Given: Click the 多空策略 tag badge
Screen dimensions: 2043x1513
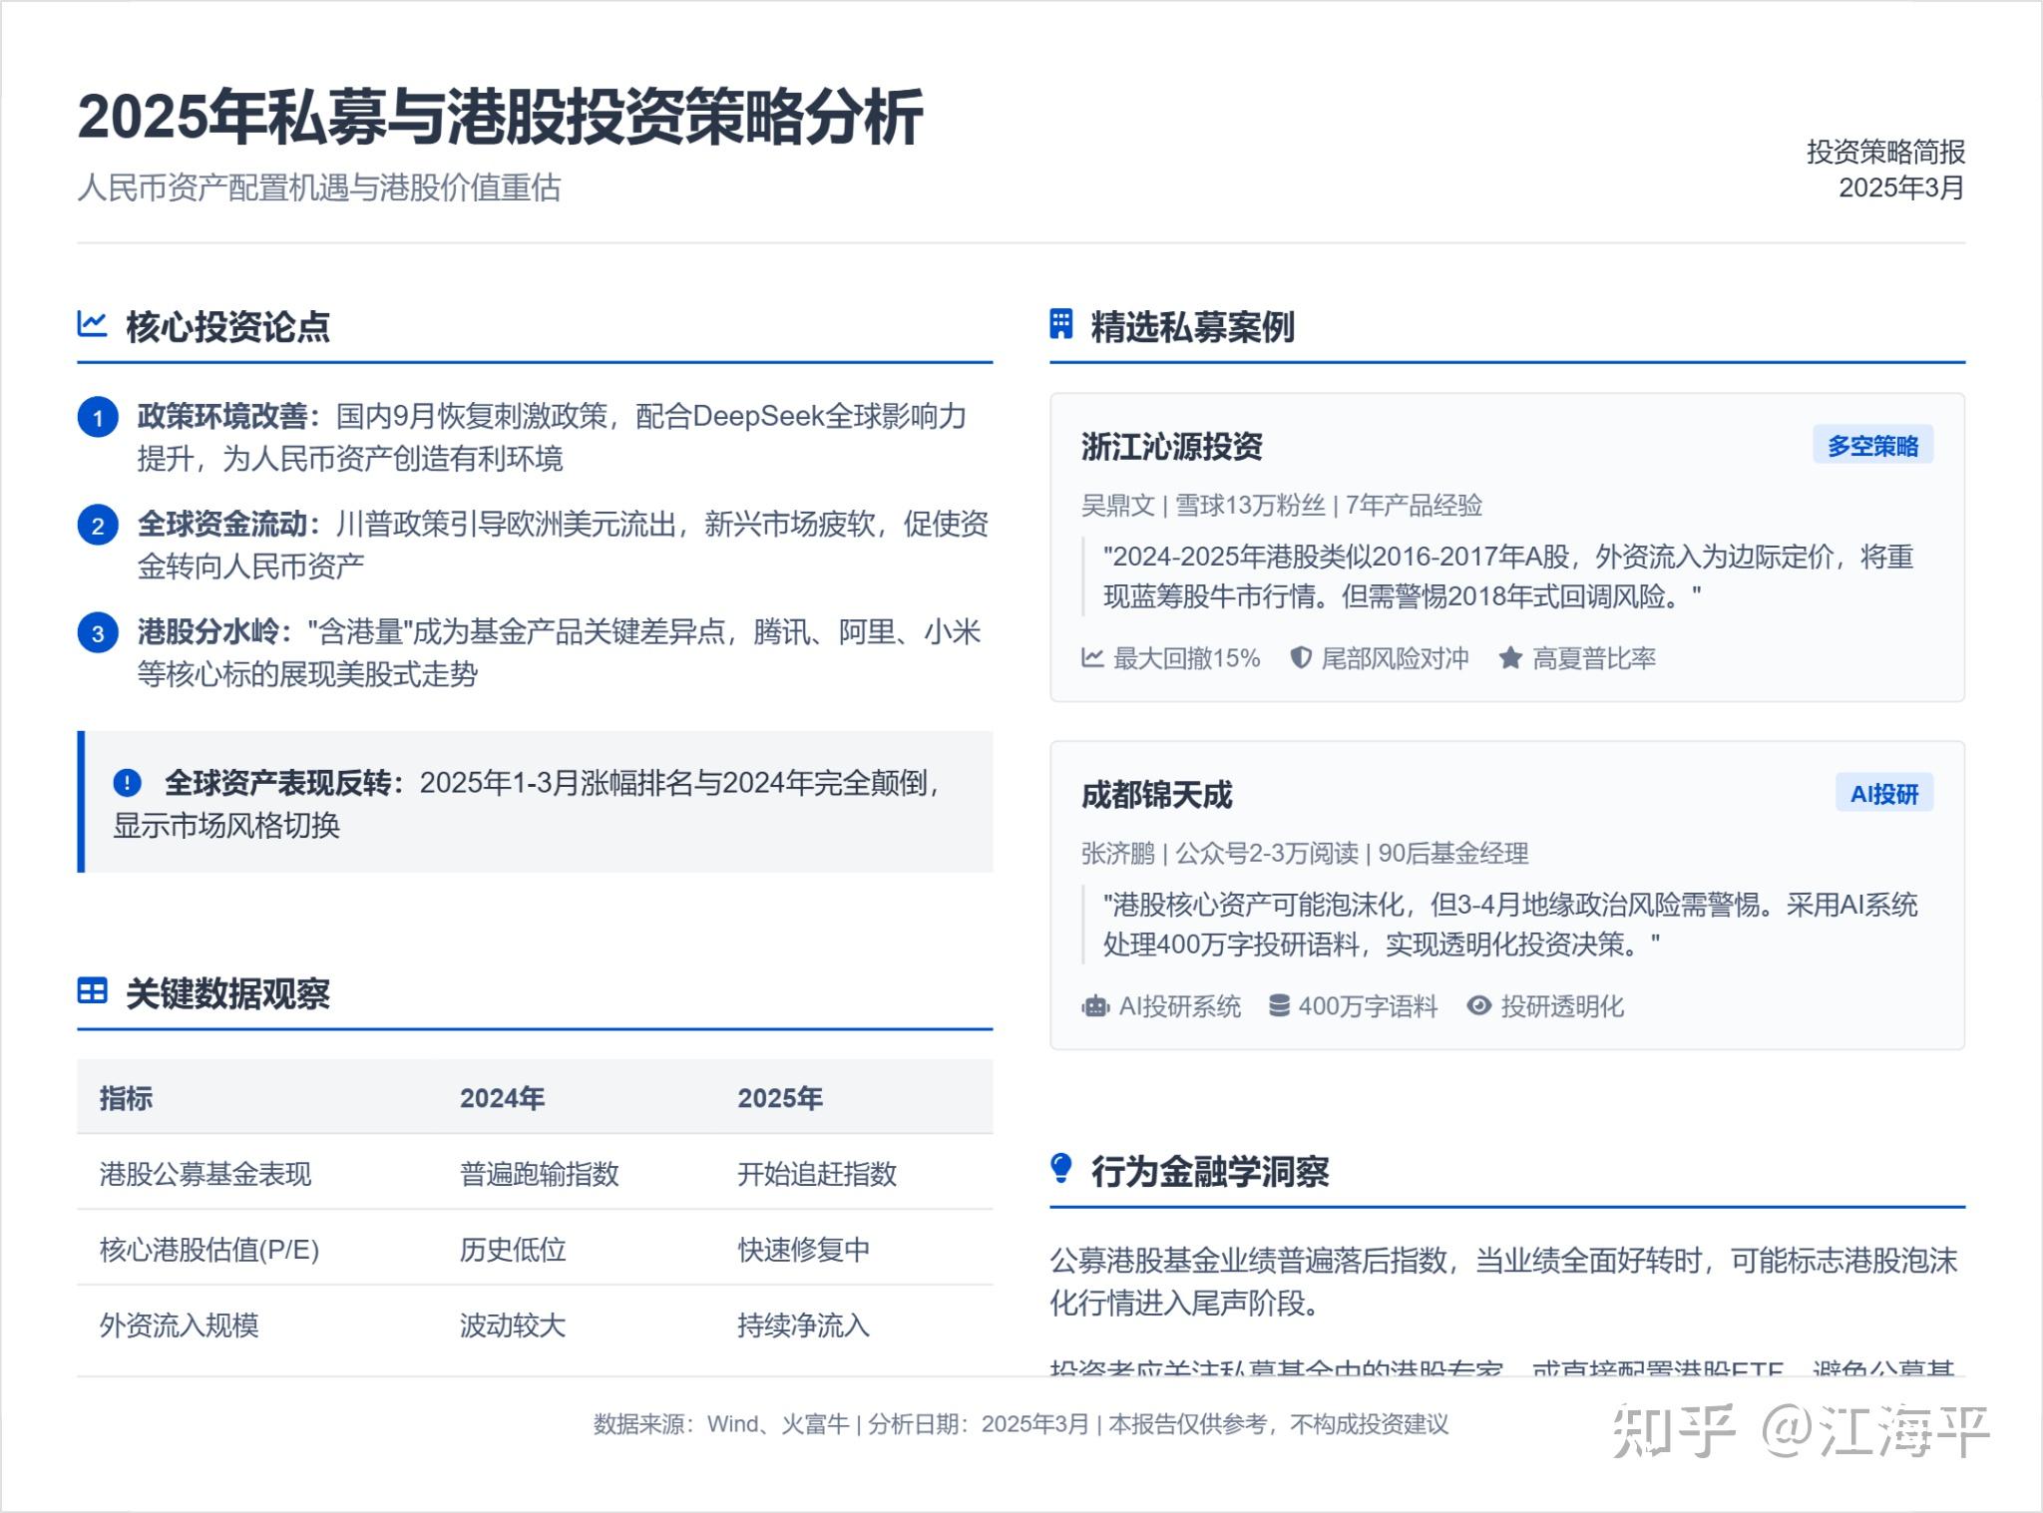Looking at the screenshot, I should pyautogui.click(x=1872, y=445).
